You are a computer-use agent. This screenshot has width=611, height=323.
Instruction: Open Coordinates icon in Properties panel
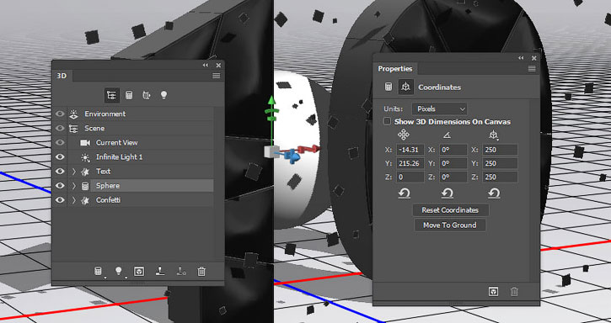click(x=405, y=87)
